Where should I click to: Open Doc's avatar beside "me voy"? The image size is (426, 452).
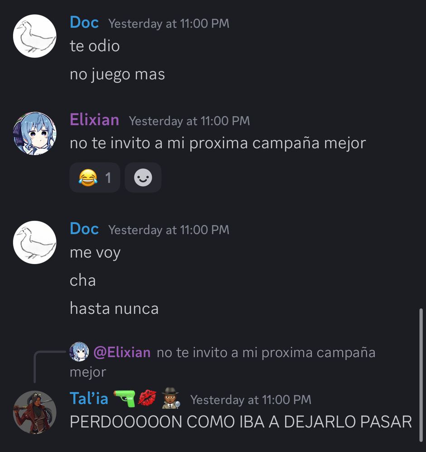pos(35,242)
